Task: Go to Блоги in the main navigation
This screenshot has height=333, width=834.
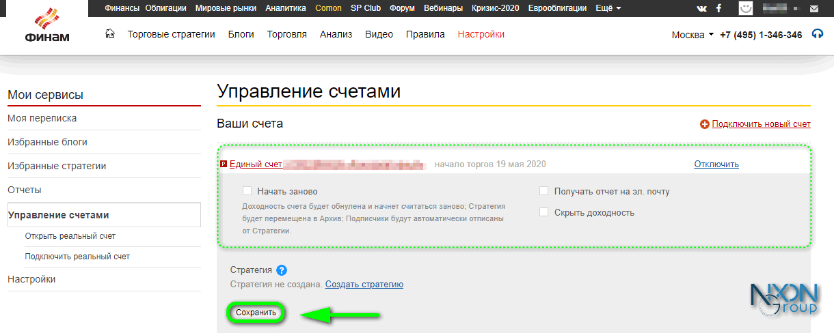Action: tap(241, 34)
